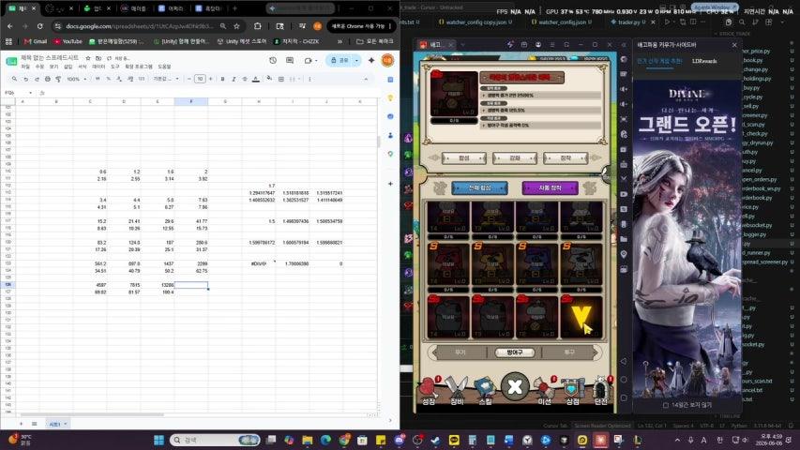Open the sheet tab dropdown at bottom
800x450 pixels.
point(66,424)
